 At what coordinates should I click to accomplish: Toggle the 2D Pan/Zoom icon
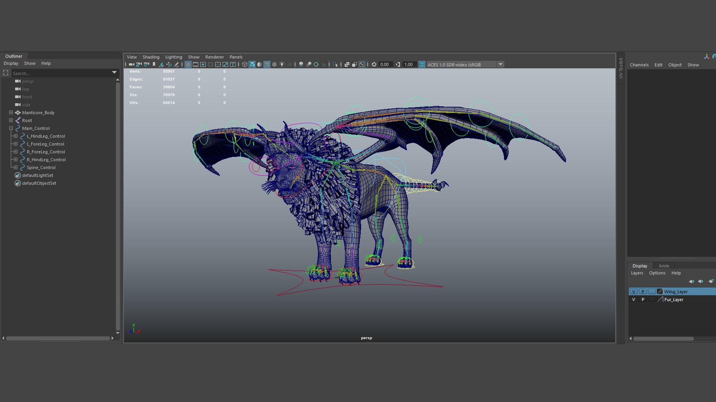pyautogui.click(x=169, y=64)
